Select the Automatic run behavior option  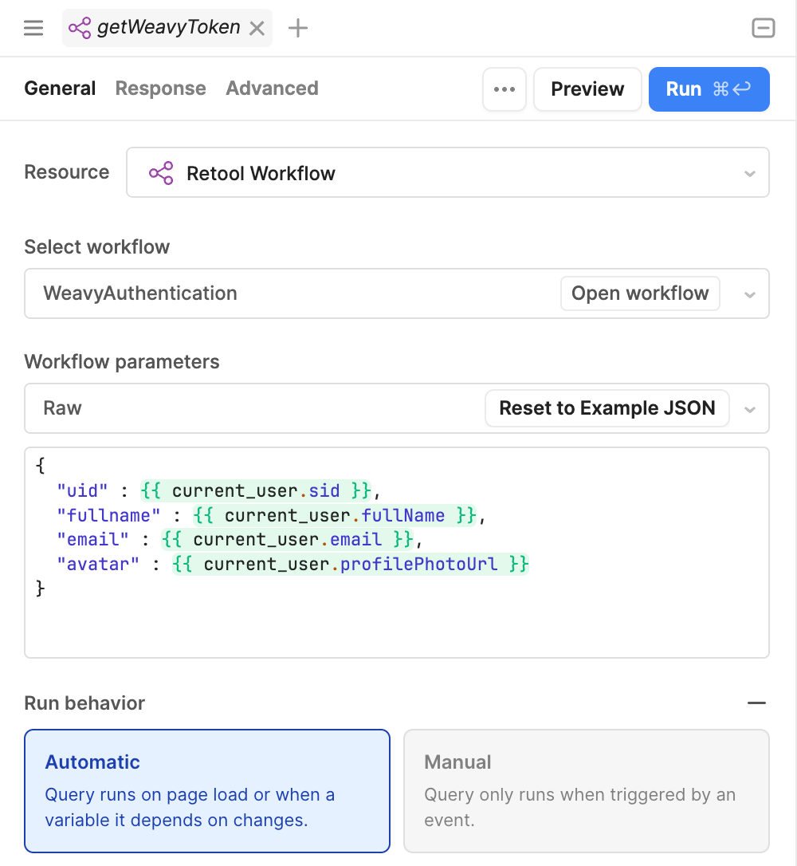(x=207, y=790)
